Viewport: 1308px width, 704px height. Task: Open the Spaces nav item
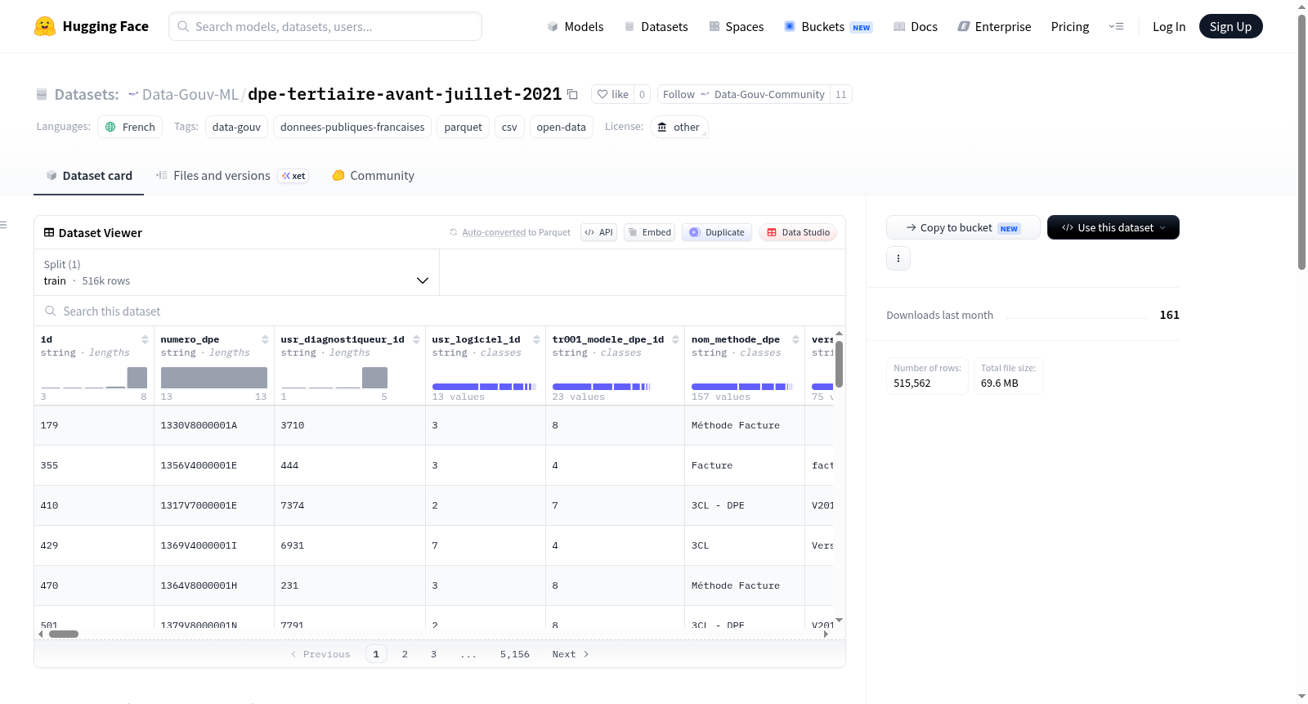click(x=737, y=27)
